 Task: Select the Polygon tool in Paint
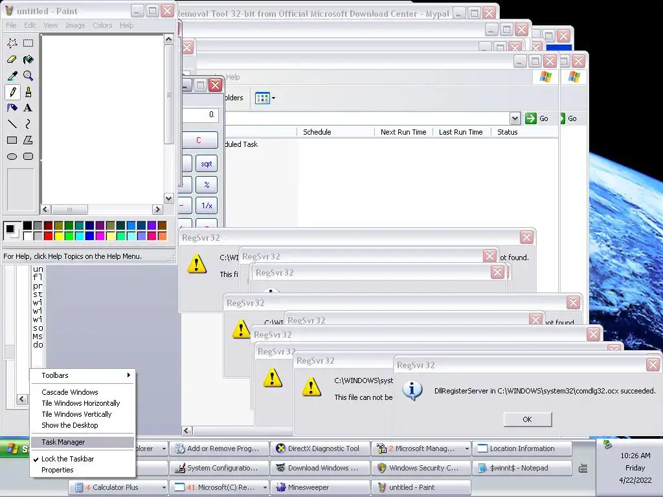click(28, 140)
